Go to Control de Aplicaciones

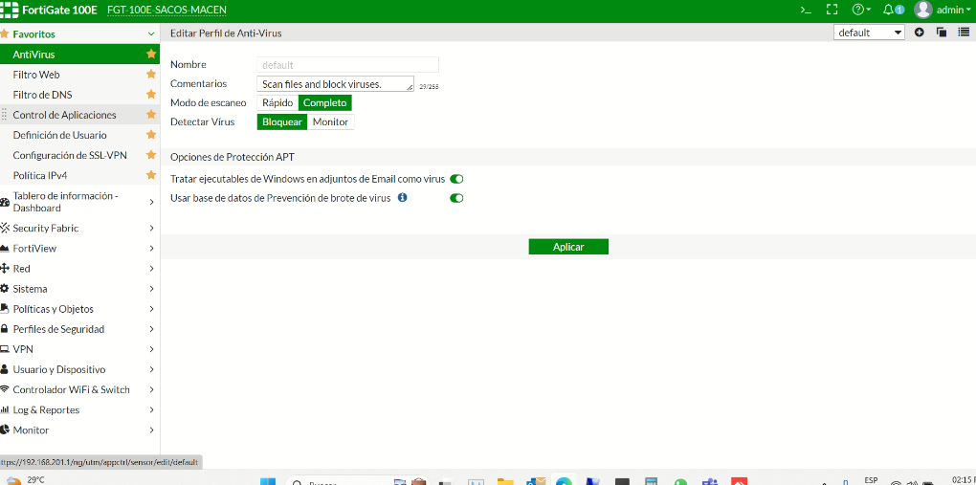point(64,115)
